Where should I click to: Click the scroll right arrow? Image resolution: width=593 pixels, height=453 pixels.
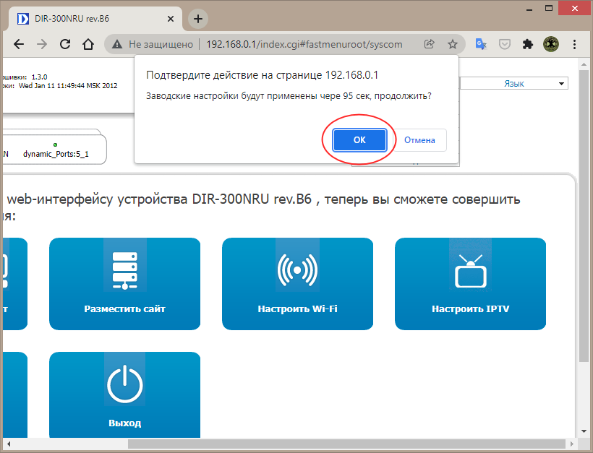pos(571,444)
